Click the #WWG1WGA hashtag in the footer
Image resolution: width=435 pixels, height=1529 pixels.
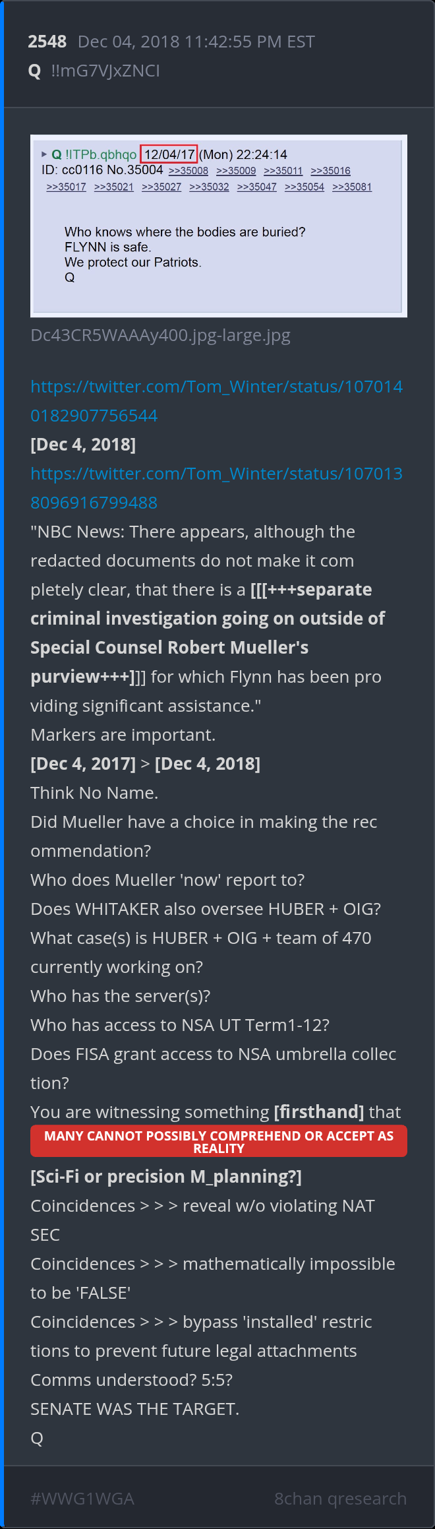(x=82, y=1499)
